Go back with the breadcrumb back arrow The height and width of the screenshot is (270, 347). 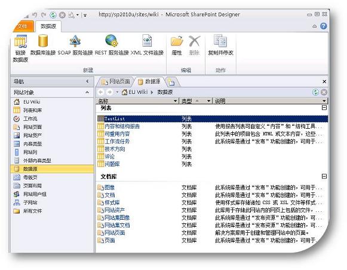tap(101, 92)
